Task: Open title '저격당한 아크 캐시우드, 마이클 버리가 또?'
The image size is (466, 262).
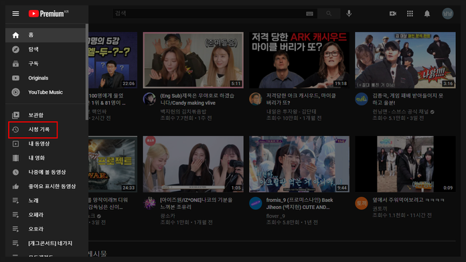Action: [x=301, y=99]
